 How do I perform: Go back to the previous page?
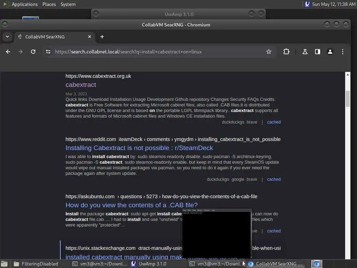tap(8, 52)
